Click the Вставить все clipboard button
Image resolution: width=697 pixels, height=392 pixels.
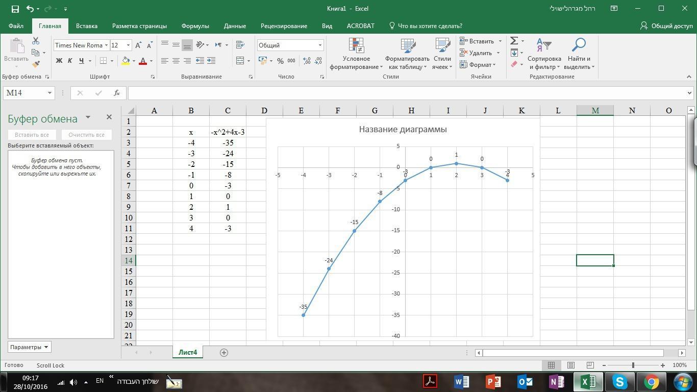[32, 135]
